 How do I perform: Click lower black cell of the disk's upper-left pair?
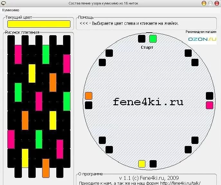point(102,63)
